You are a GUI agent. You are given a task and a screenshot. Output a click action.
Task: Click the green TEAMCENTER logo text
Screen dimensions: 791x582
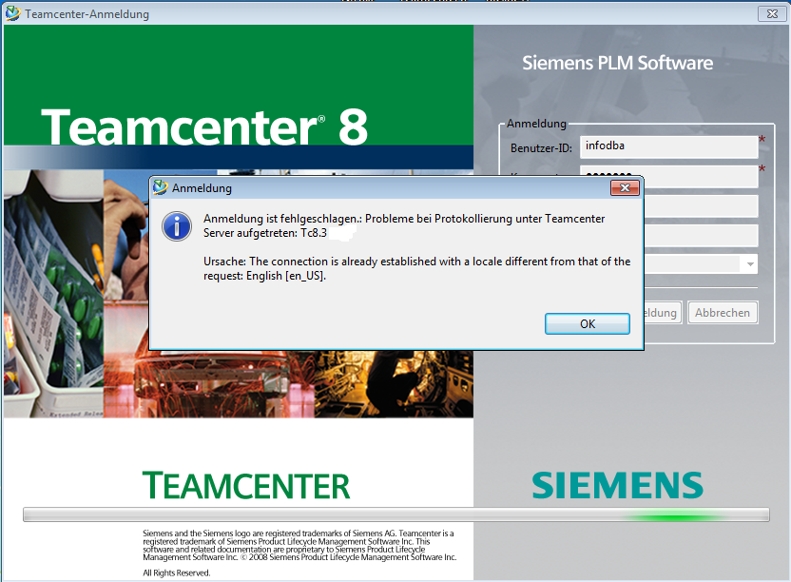pos(246,486)
